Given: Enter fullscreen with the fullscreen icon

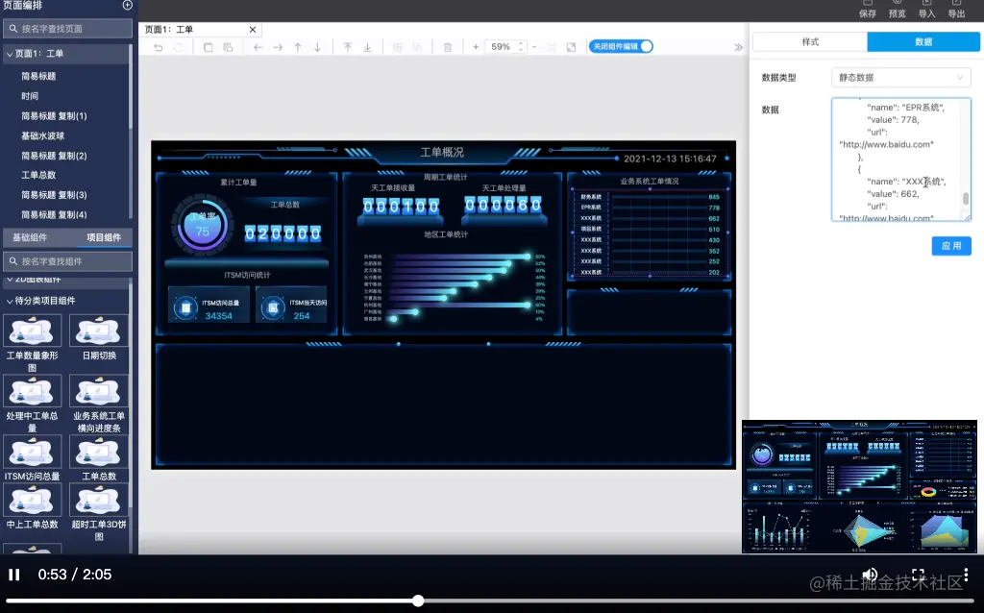Looking at the screenshot, I should [x=918, y=575].
